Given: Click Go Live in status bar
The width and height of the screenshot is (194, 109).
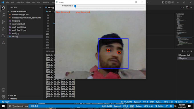Looking at the screenshot, I should 179,102.
